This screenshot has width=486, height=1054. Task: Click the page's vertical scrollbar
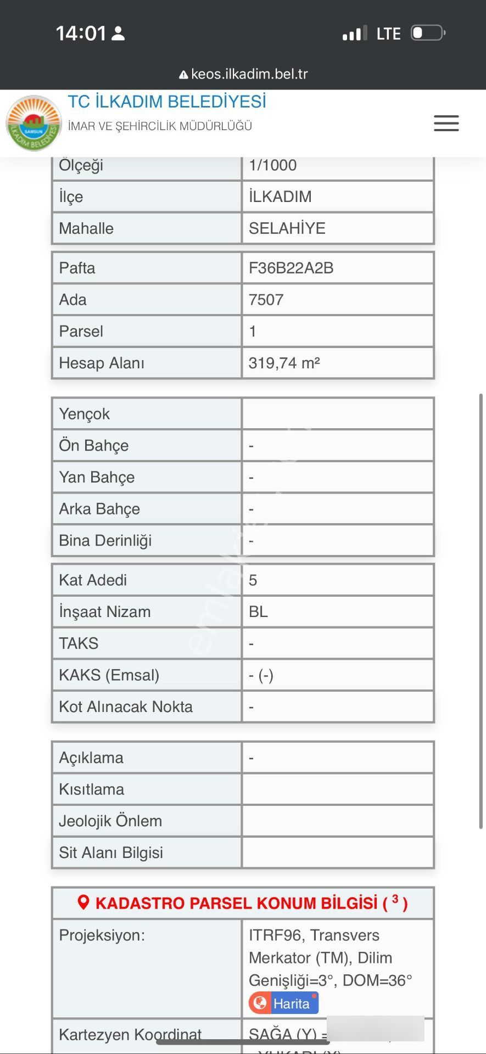click(481, 609)
